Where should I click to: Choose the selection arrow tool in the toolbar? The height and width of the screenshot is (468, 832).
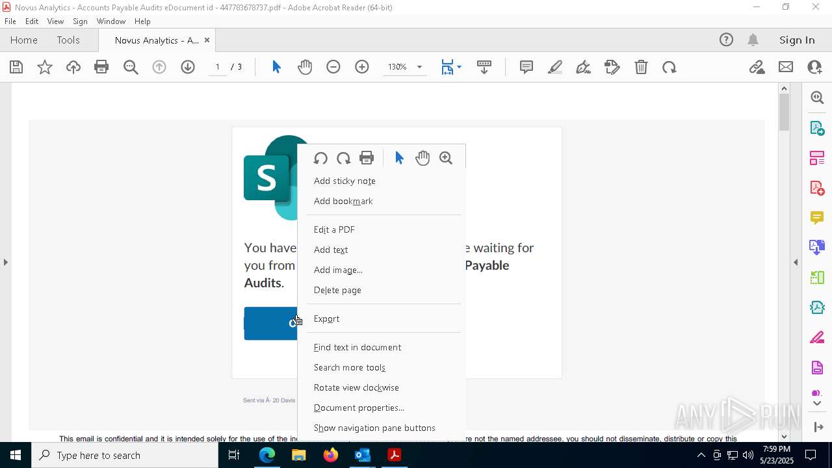pos(276,67)
